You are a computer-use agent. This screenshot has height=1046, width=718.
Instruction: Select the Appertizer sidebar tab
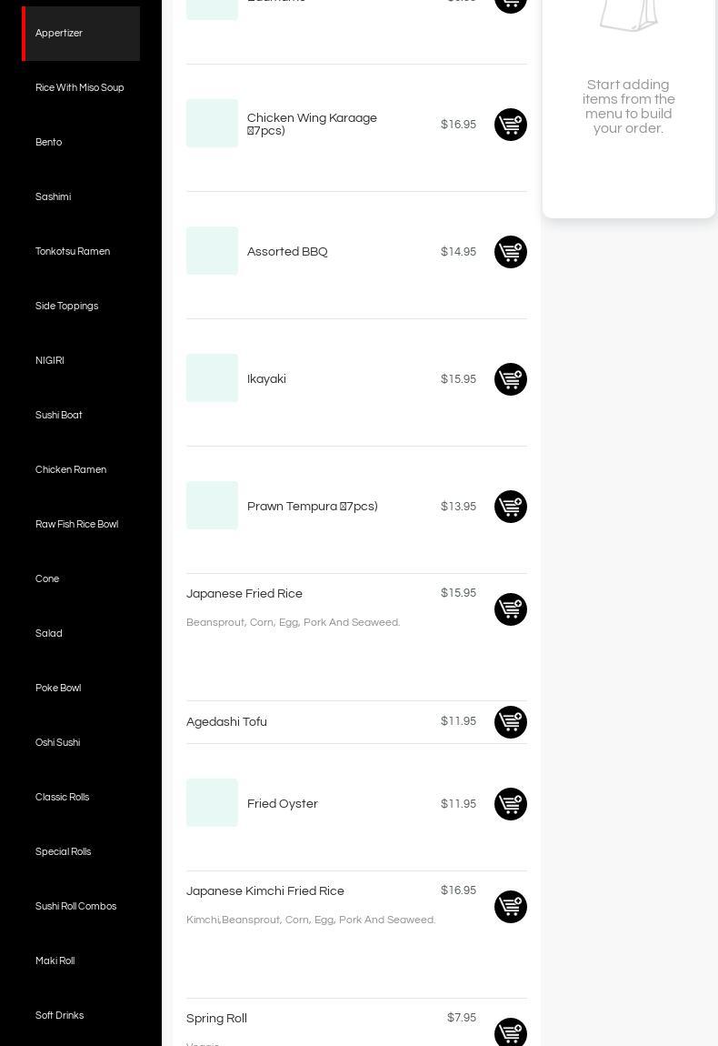tap(59, 34)
